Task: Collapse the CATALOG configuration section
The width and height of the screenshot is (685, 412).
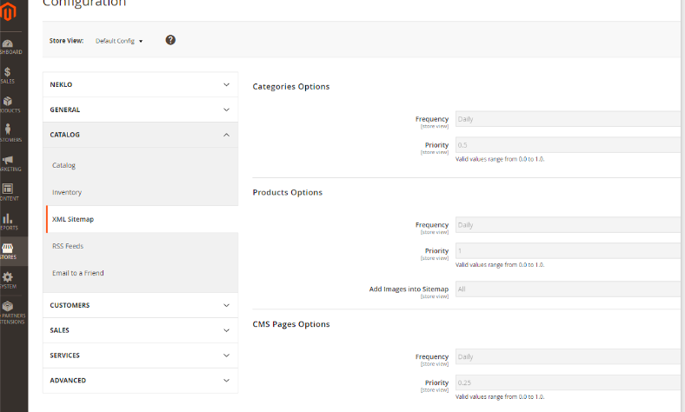Action: tap(140, 135)
